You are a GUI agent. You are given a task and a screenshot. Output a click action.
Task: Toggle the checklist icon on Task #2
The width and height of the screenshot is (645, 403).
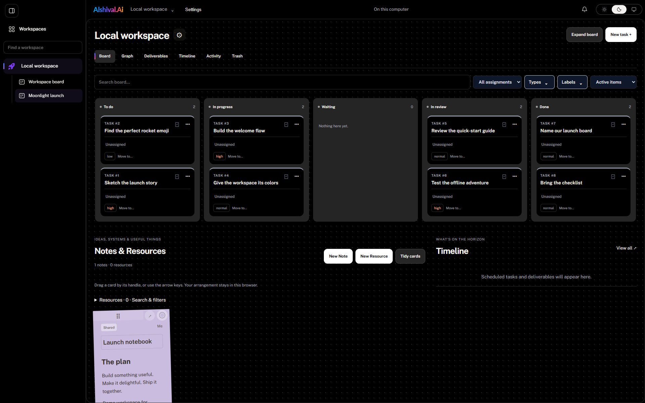coord(177,125)
